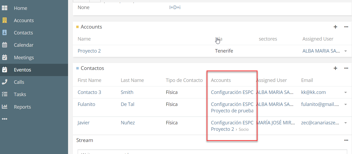The width and height of the screenshot is (352, 154).
Task: Click the Reports bar chart icon
Action: tap(5, 107)
